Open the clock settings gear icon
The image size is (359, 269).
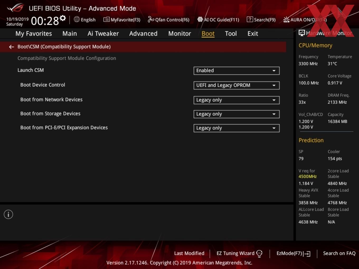coord(63,18)
